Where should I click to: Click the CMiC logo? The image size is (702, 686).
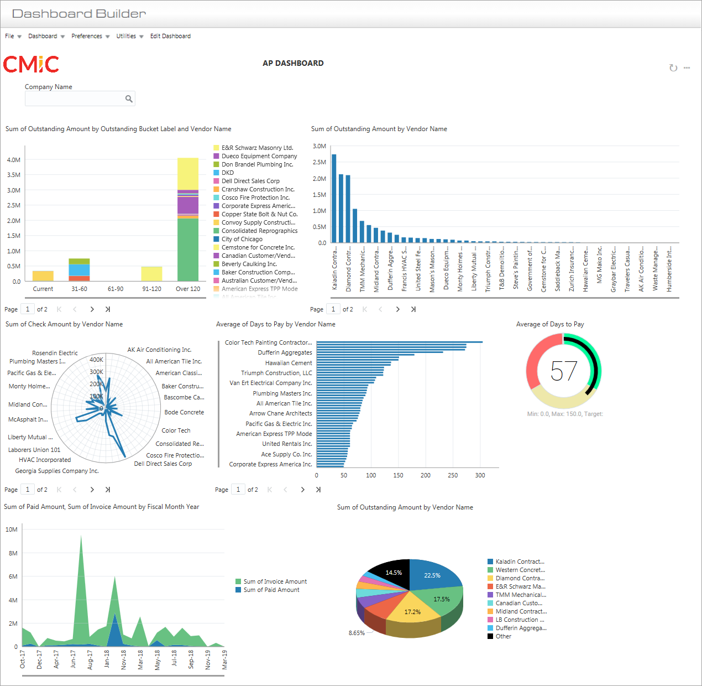tap(31, 64)
